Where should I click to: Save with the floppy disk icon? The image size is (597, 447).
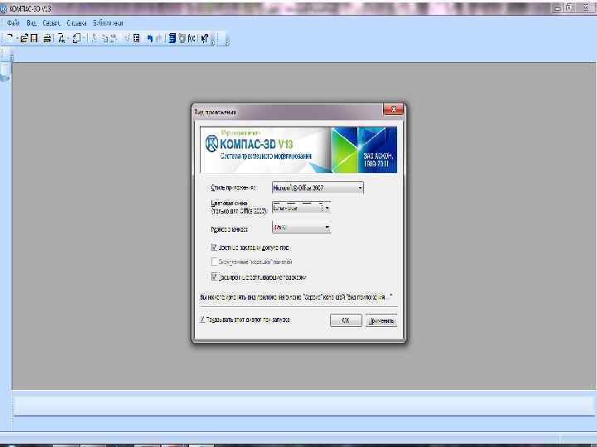(x=34, y=38)
